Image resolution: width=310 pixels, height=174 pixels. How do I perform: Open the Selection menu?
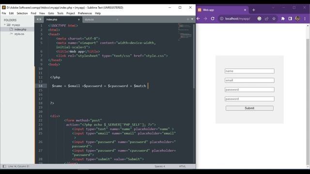(22, 13)
